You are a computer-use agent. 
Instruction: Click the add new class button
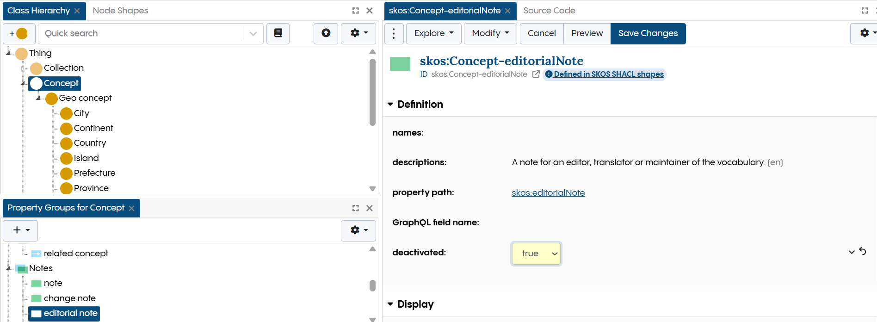(x=19, y=33)
